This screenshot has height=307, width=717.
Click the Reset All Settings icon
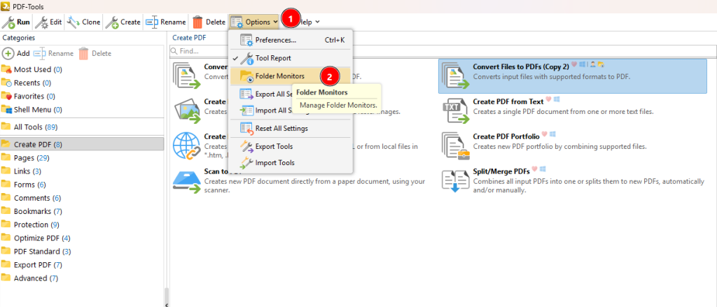pyautogui.click(x=246, y=129)
